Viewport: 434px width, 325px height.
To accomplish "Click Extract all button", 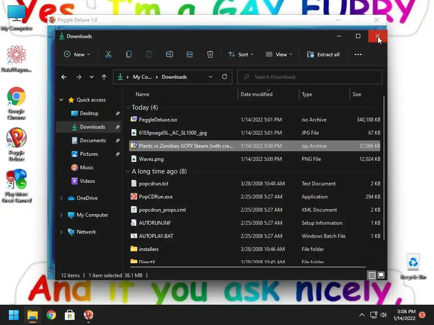I will tap(323, 55).
